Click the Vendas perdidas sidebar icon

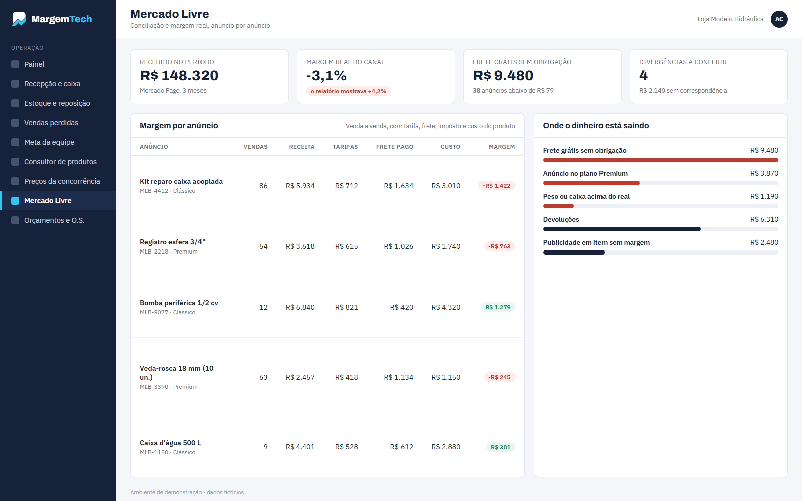point(15,123)
